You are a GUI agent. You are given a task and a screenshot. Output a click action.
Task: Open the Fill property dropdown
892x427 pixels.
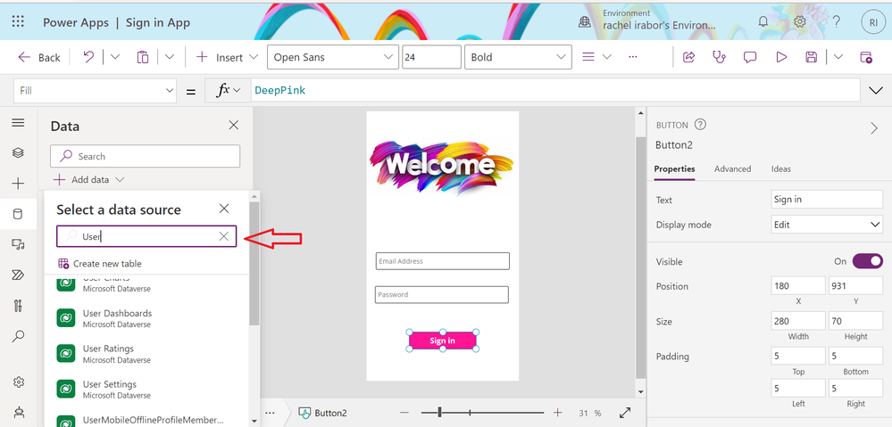pos(95,91)
